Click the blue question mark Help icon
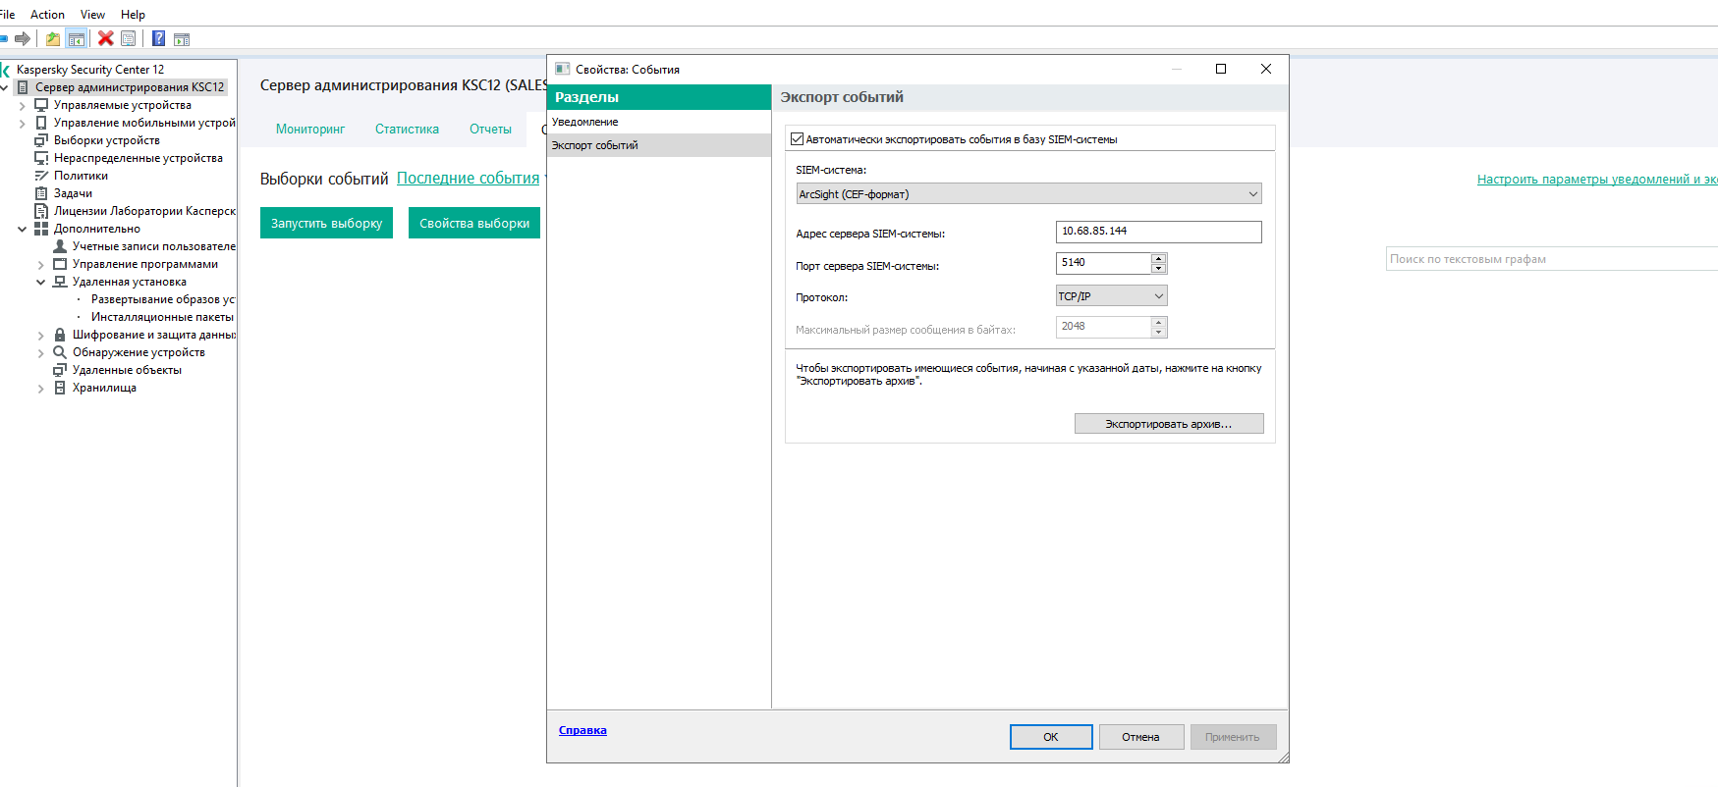This screenshot has width=1718, height=787. (158, 38)
